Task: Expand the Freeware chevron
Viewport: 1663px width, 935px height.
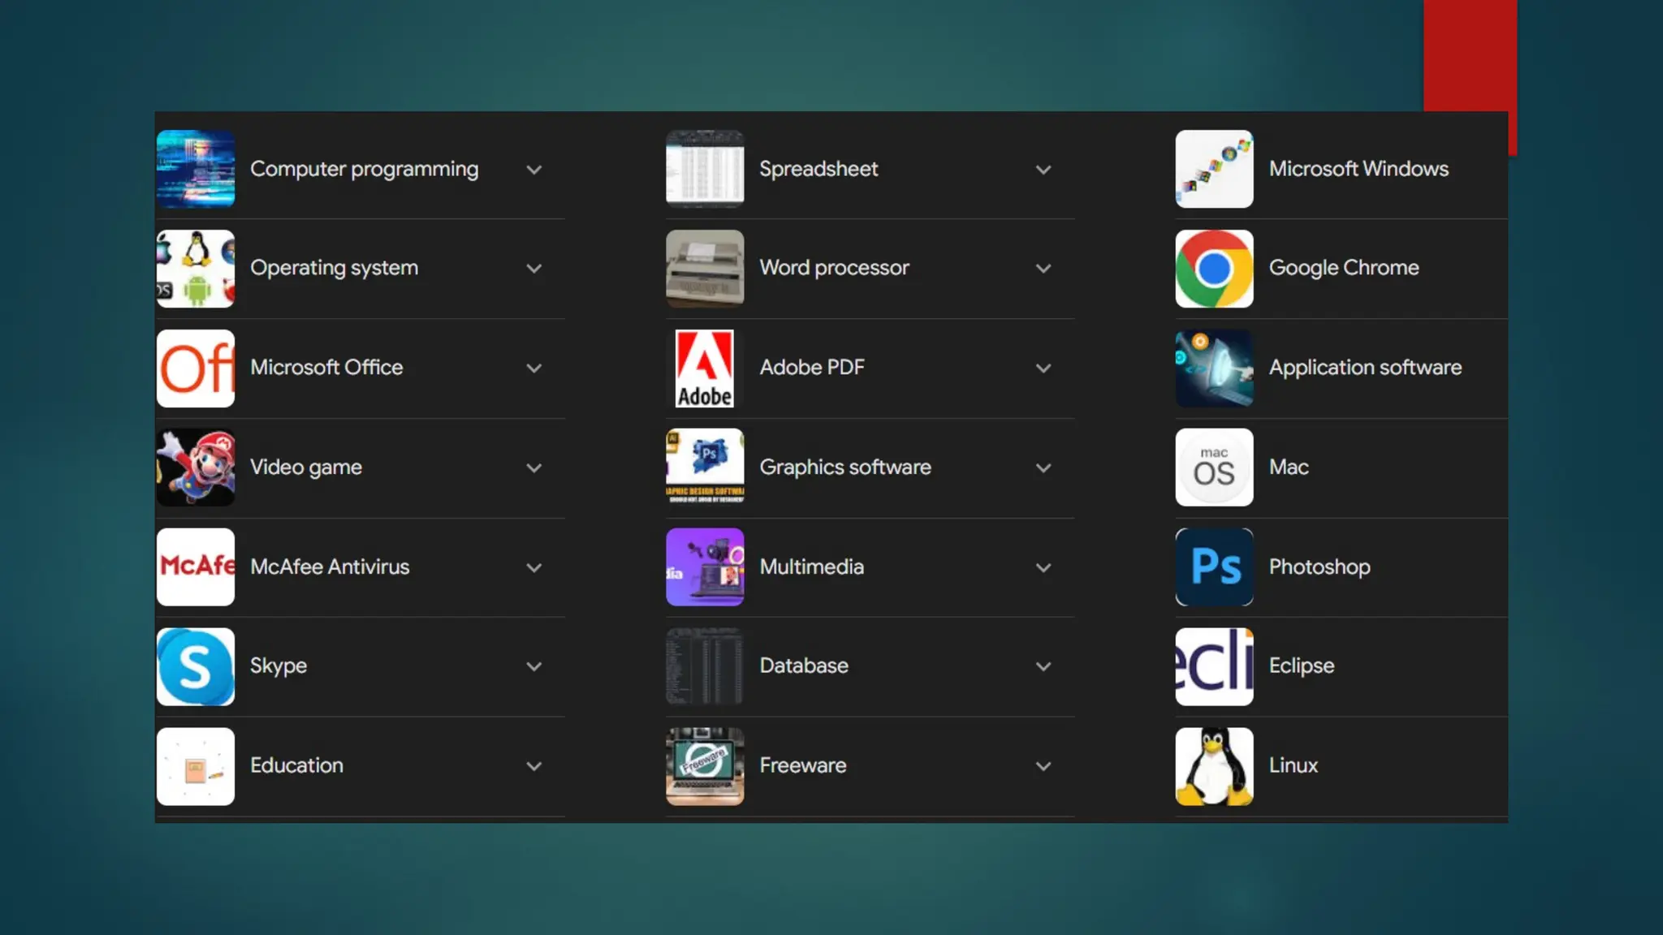Action: click(x=1043, y=766)
